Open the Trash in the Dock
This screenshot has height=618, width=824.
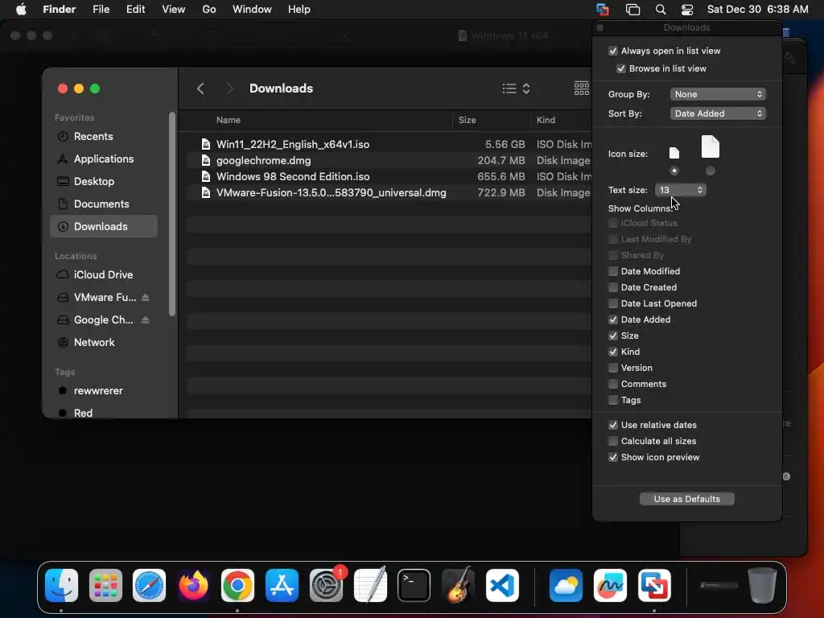pyautogui.click(x=762, y=585)
